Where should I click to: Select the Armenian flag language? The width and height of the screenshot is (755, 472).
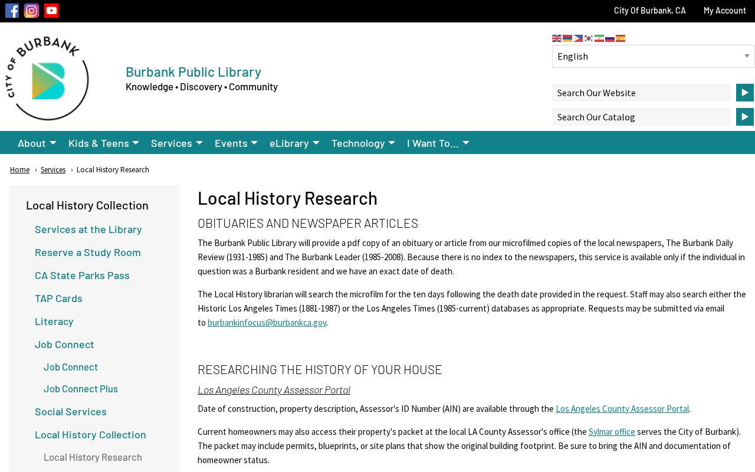point(567,38)
